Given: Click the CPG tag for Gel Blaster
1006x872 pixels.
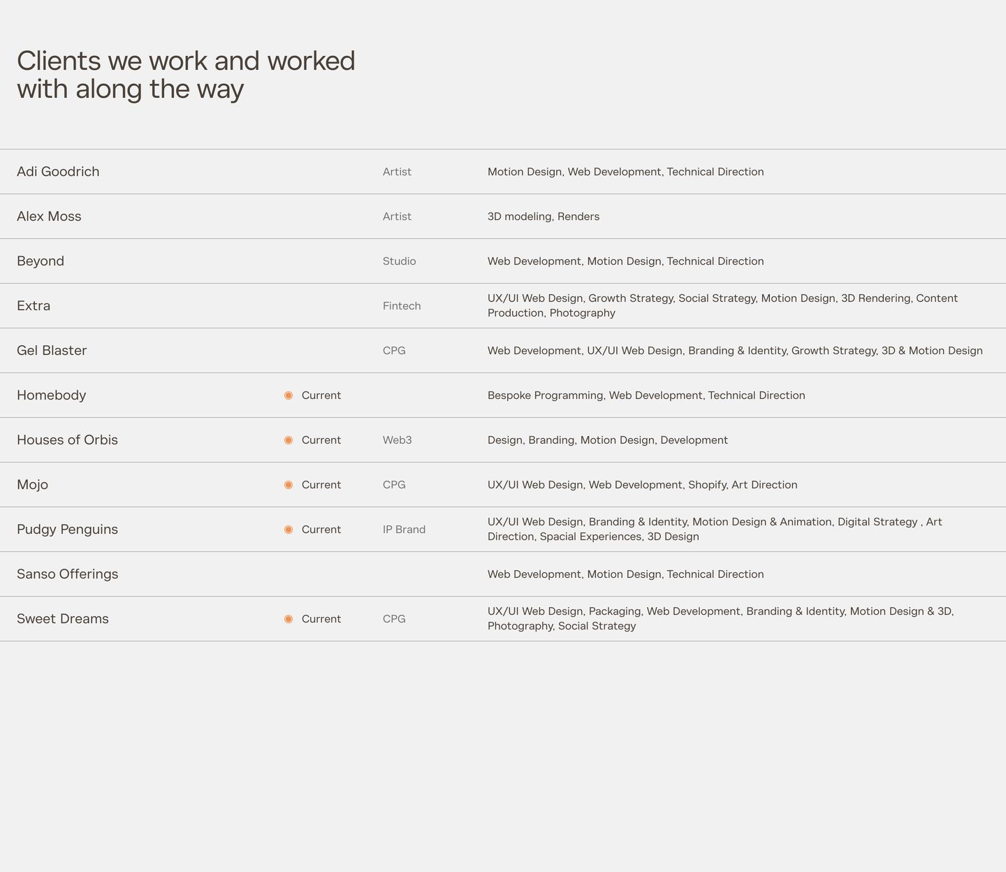Looking at the screenshot, I should click(x=394, y=351).
